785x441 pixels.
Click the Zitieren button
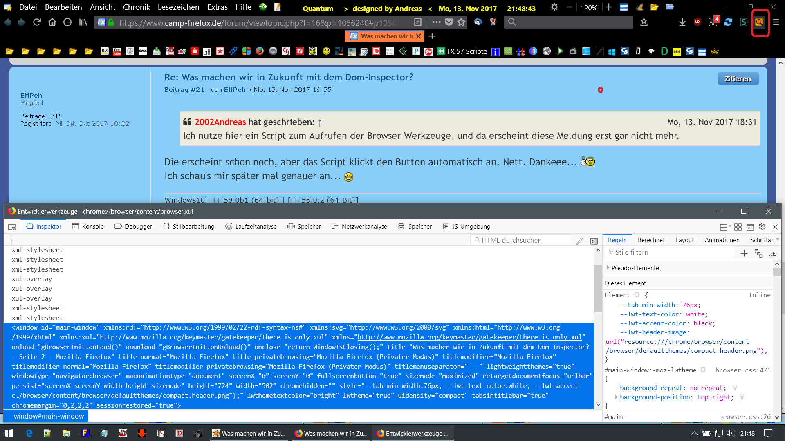(x=738, y=79)
